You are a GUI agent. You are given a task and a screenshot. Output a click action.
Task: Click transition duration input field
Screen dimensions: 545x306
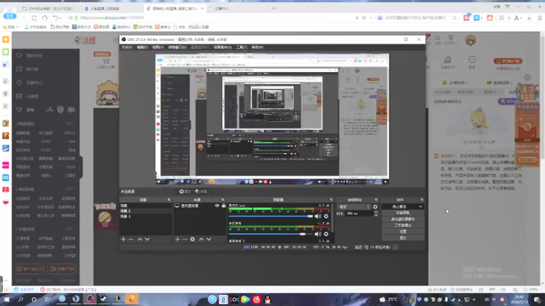359,214
